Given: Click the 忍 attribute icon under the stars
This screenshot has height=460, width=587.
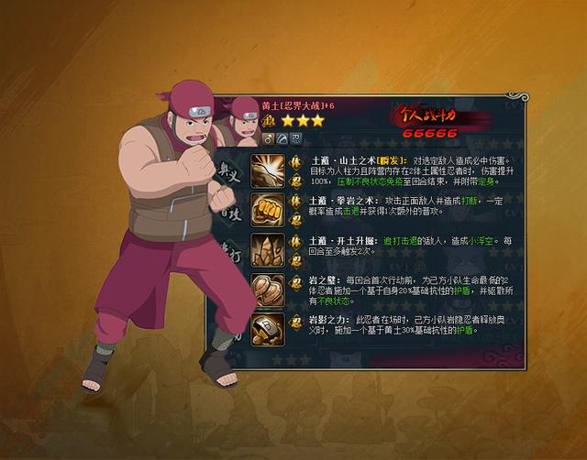Looking at the screenshot, I should 295,139.
